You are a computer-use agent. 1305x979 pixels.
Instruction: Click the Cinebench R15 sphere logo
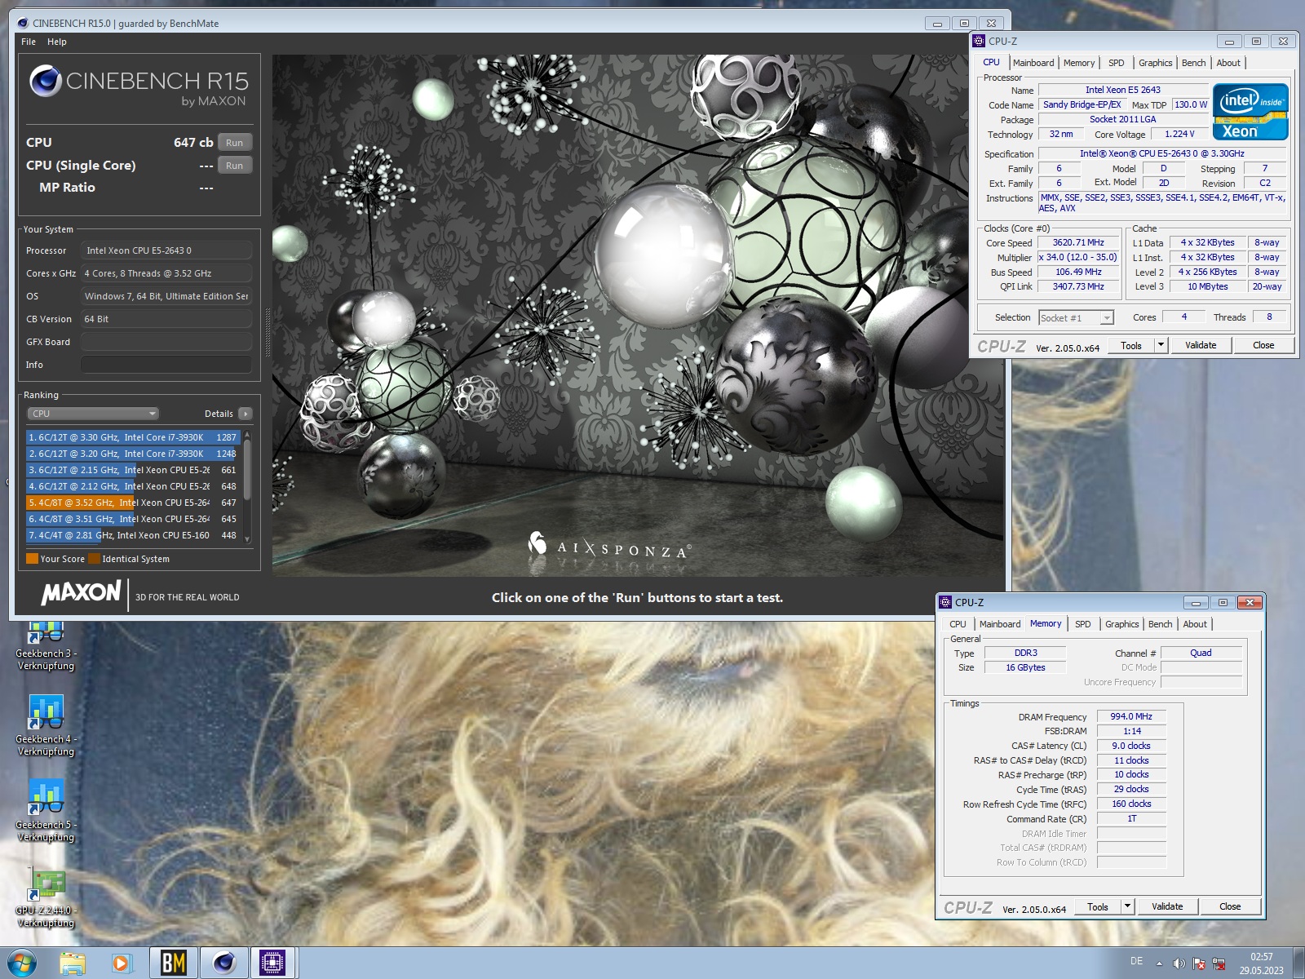pyautogui.click(x=46, y=81)
